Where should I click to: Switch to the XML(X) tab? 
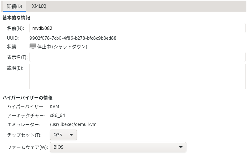coord(39,6)
